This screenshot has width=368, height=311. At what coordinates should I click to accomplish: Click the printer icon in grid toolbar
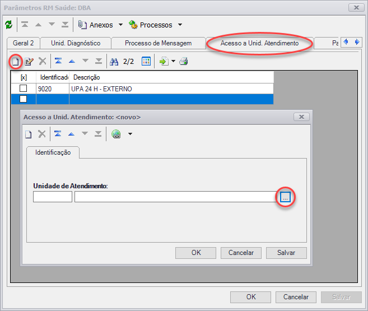[184, 61]
